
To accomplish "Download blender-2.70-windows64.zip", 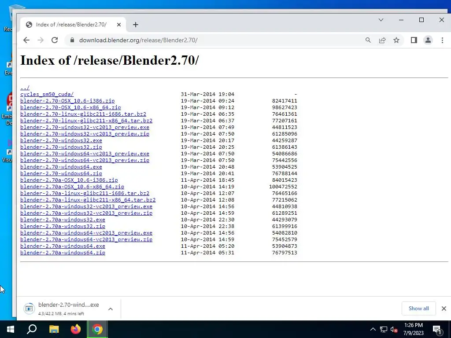I will (61, 173).
